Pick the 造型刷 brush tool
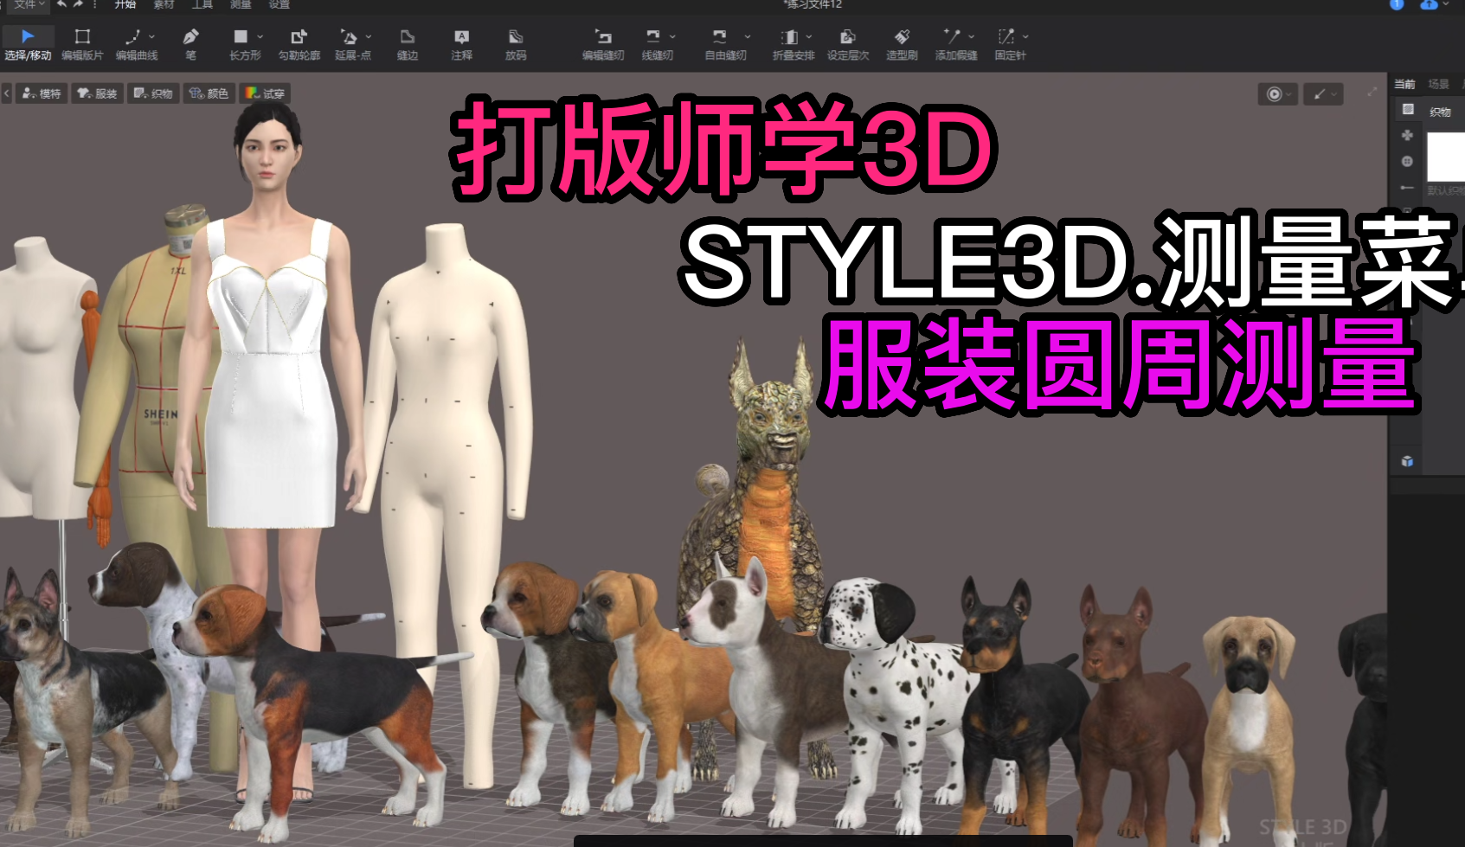Image resolution: width=1465 pixels, height=847 pixels. [902, 43]
